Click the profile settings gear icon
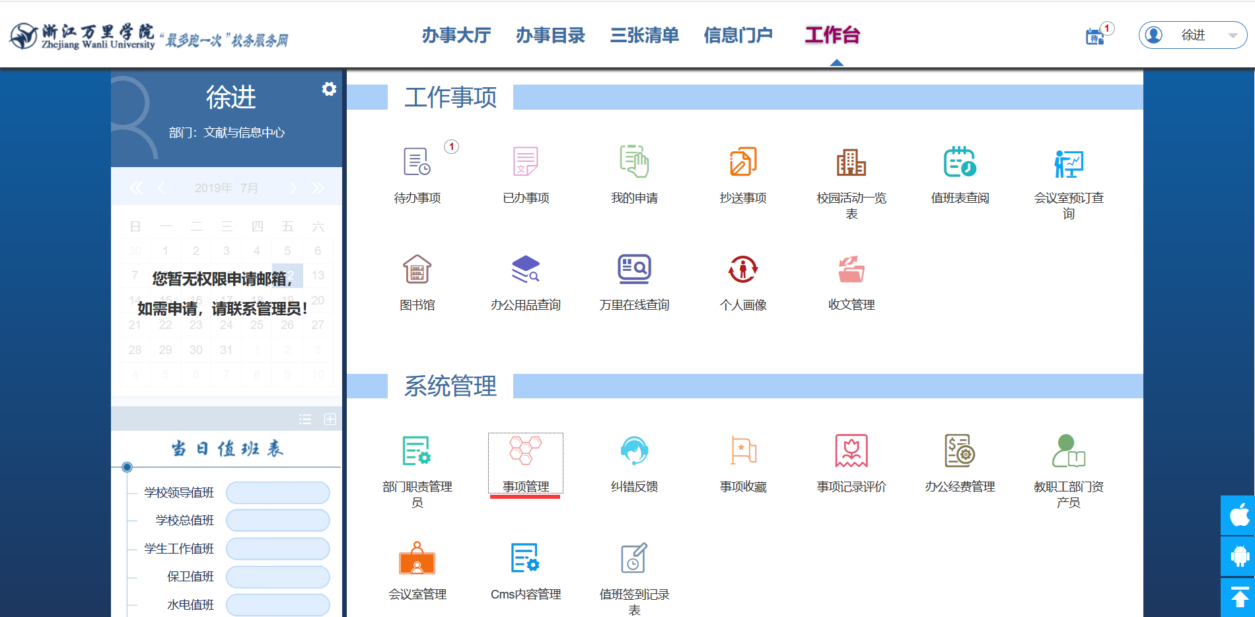This screenshot has width=1255, height=617. [x=329, y=89]
